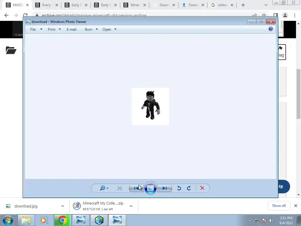
Task: Open the zoom magnifier control in Photo Viewer
Action: tap(104, 188)
